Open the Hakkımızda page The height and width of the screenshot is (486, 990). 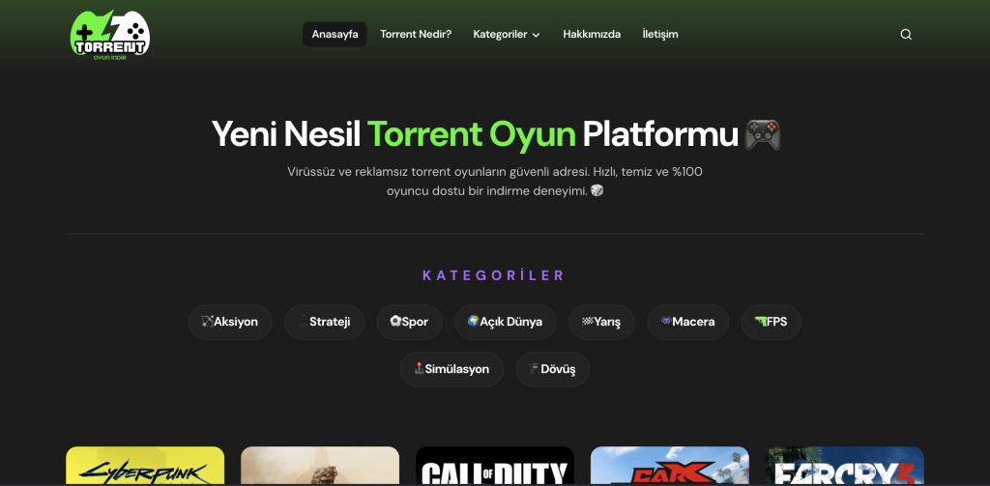[592, 34]
